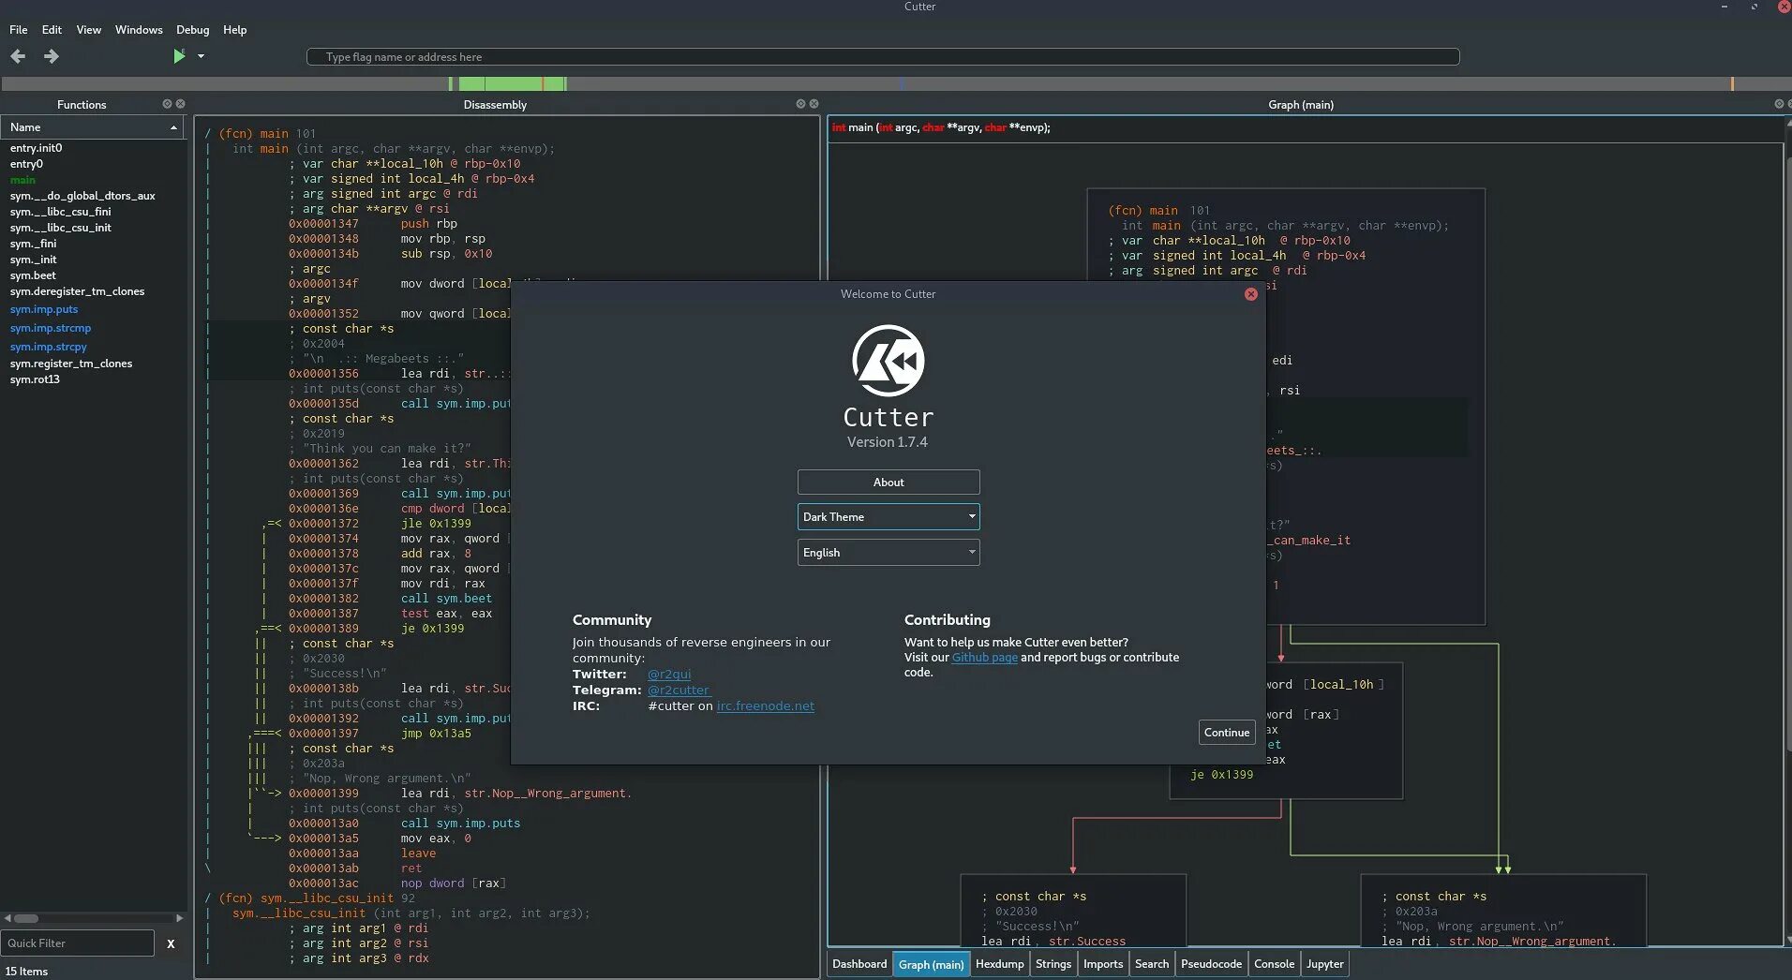Open the Dark Theme dropdown
The height and width of the screenshot is (980, 1792).
889,517
